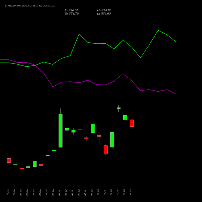Select the 01 Jul date label
The image size is (202, 202).
click(59, 193)
